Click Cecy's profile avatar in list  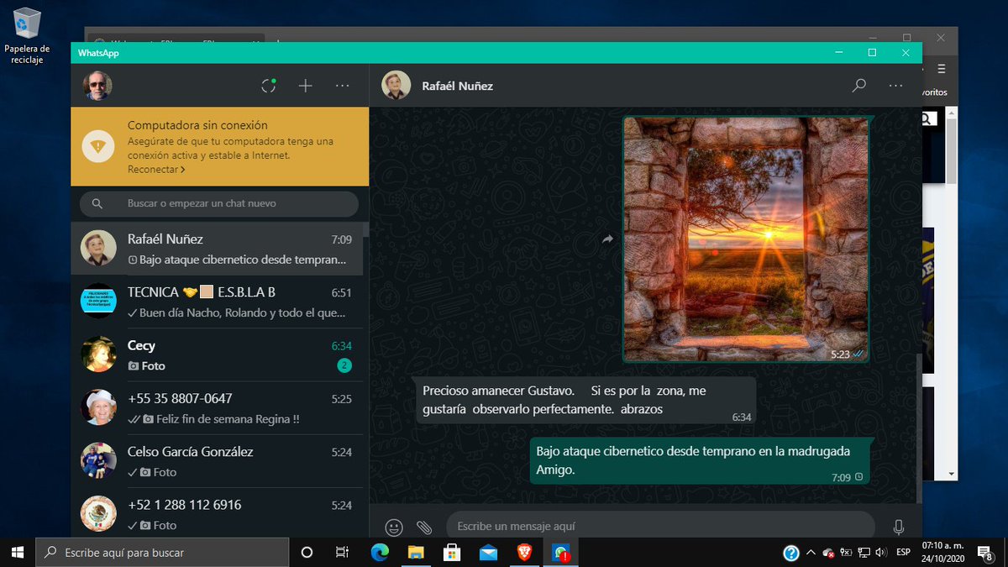pos(98,354)
